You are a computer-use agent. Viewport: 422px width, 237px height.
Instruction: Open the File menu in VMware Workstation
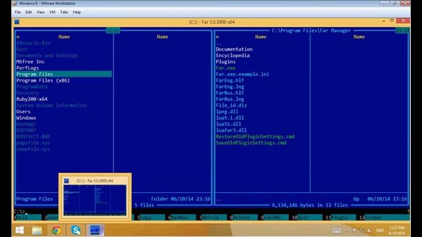pos(18,12)
